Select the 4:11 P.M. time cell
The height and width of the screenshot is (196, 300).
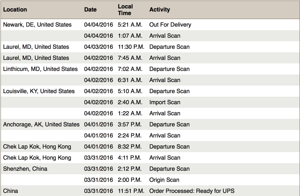(130, 158)
